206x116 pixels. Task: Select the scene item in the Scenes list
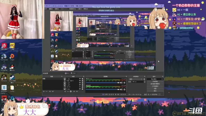coord(53,79)
